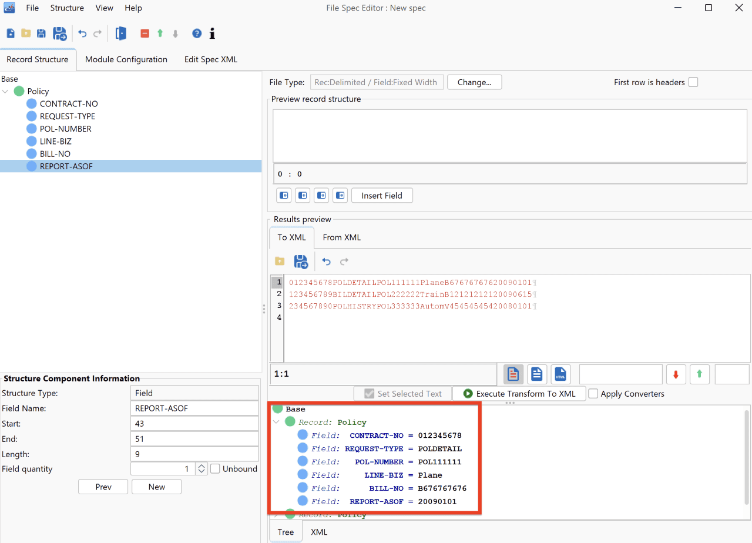
Task: Click the Change... file type button
Action: [475, 82]
